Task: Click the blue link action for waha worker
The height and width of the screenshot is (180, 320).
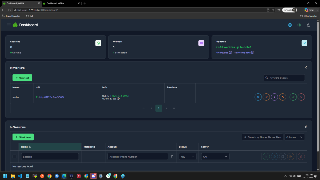Action: [x=258, y=97]
